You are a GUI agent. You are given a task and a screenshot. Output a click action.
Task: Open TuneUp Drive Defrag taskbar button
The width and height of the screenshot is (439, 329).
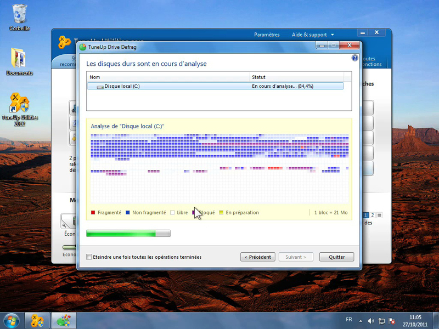(x=64, y=321)
